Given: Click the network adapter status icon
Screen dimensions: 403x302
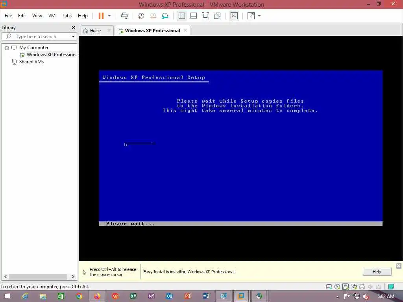Looking at the screenshot, I should coord(354,287).
